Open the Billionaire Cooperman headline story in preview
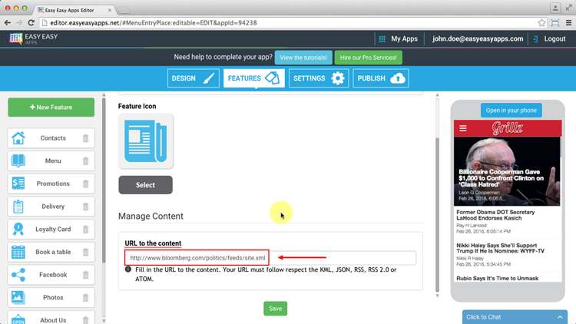Image resolution: width=576 pixels, height=324 pixels. point(507,171)
